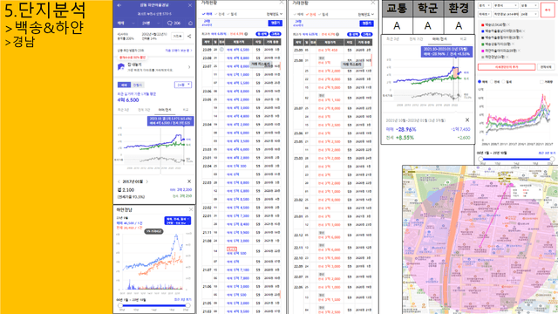Click the share icon beside the apartment info
558x314 pixels.
click(189, 36)
